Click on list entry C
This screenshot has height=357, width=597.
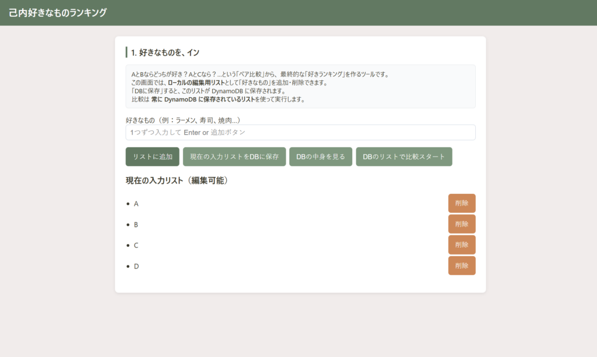pyautogui.click(x=136, y=246)
